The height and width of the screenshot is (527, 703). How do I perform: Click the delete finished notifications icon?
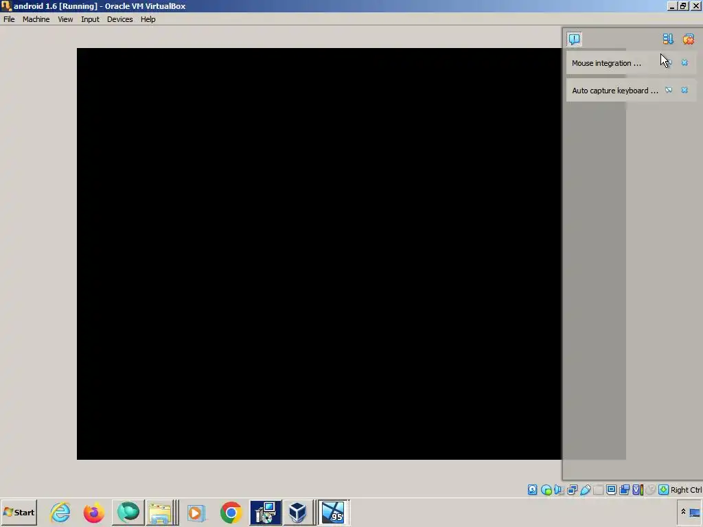pyautogui.click(x=688, y=39)
